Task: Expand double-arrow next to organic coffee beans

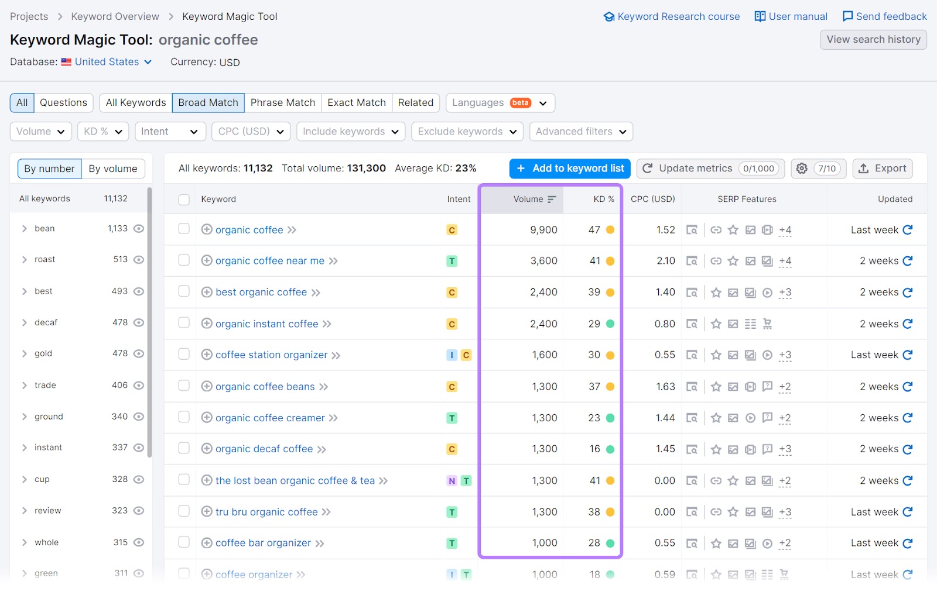Action: click(324, 387)
